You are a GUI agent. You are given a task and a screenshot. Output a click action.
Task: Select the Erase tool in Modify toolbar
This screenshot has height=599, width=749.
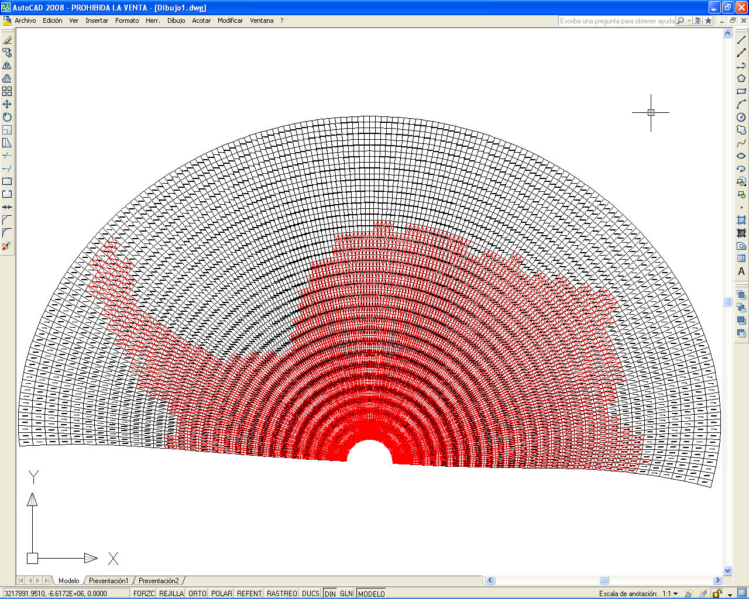(7, 40)
